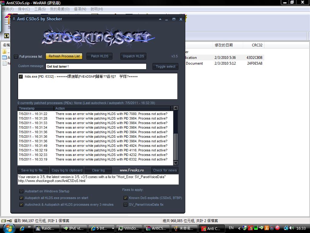Image resolution: width=310 pixels, height=233 pixels.
Task: Open WinRAR 我的最愛(O) menu
Action: 60,9
